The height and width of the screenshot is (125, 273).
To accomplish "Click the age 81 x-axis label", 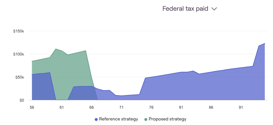I will click(181, 107).
